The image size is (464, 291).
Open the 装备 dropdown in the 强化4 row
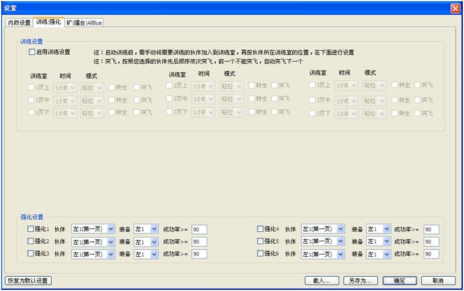[x=387, y=229]
